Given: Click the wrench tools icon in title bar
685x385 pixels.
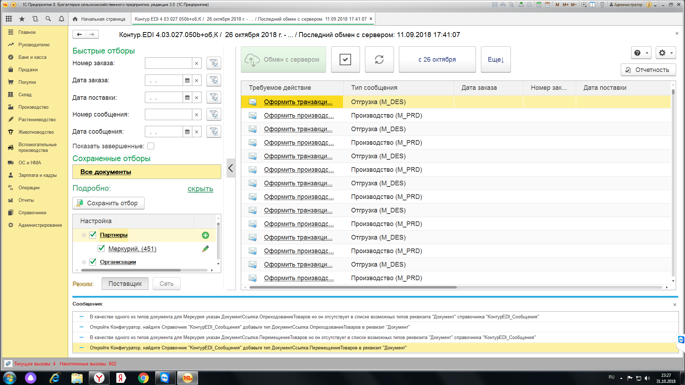Looking at the screenshot, I should pyautogui.click(x=602, y=5).
